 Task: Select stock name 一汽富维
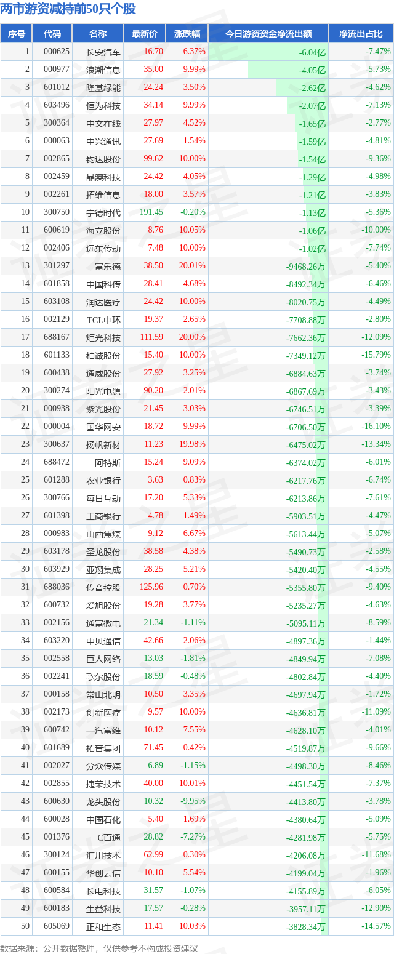[103, 731]
